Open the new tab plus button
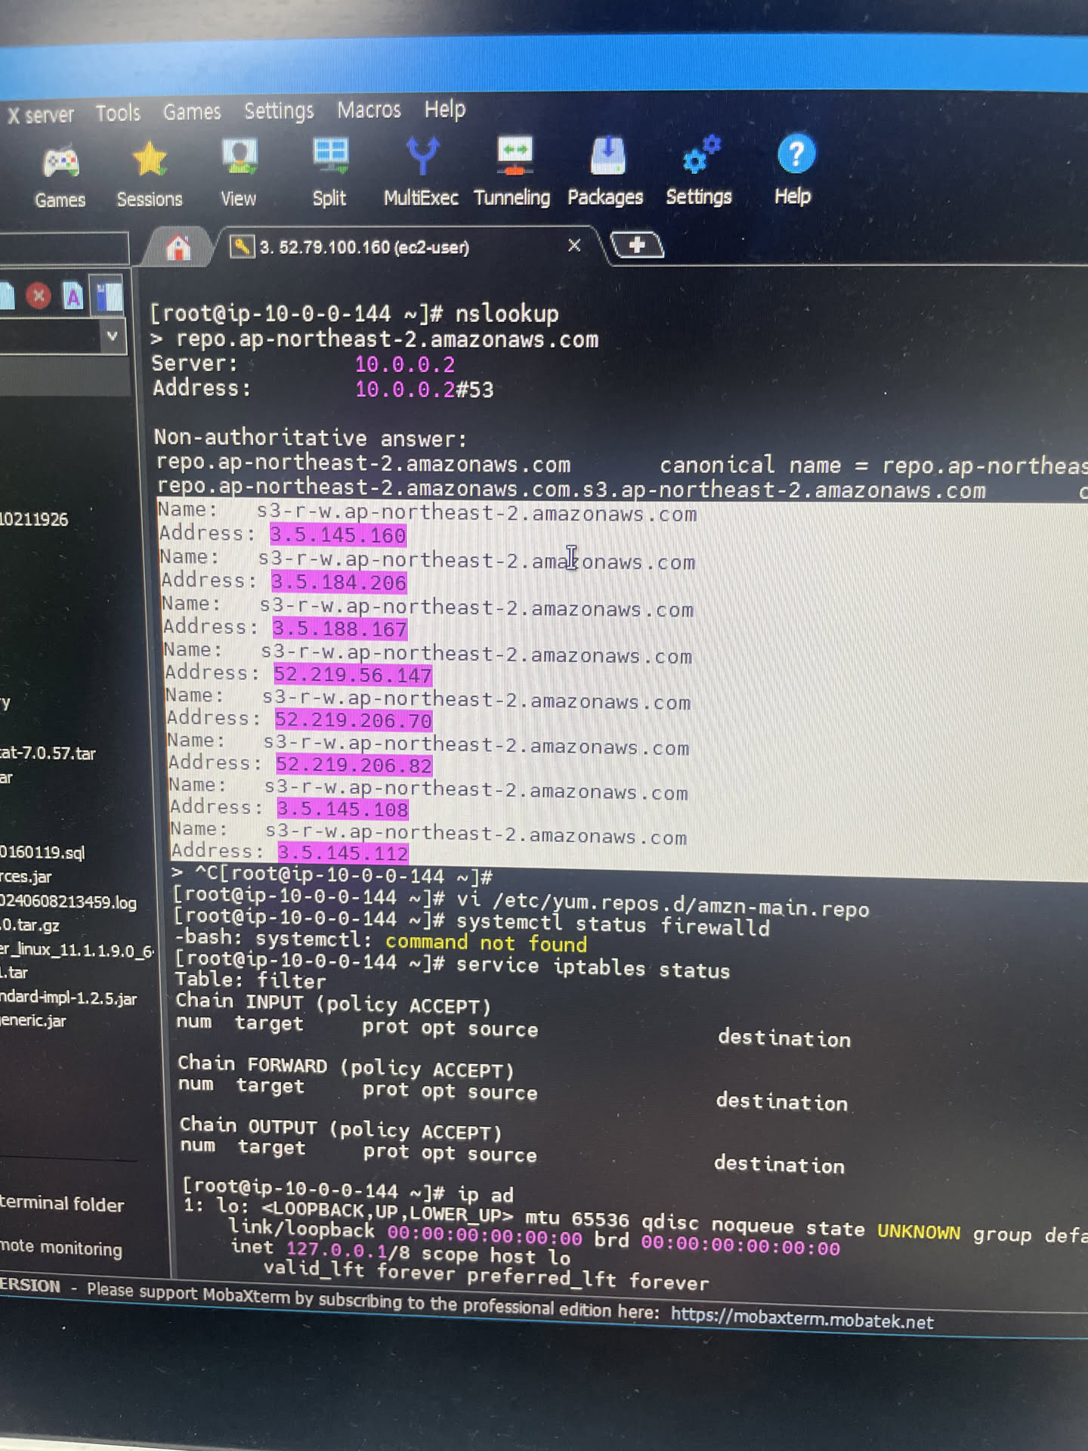Screen dimensions: 1088x1451 pyautogui.click(x=636, y=245)
